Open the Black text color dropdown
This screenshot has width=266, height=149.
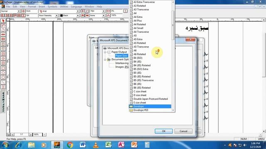78,16
